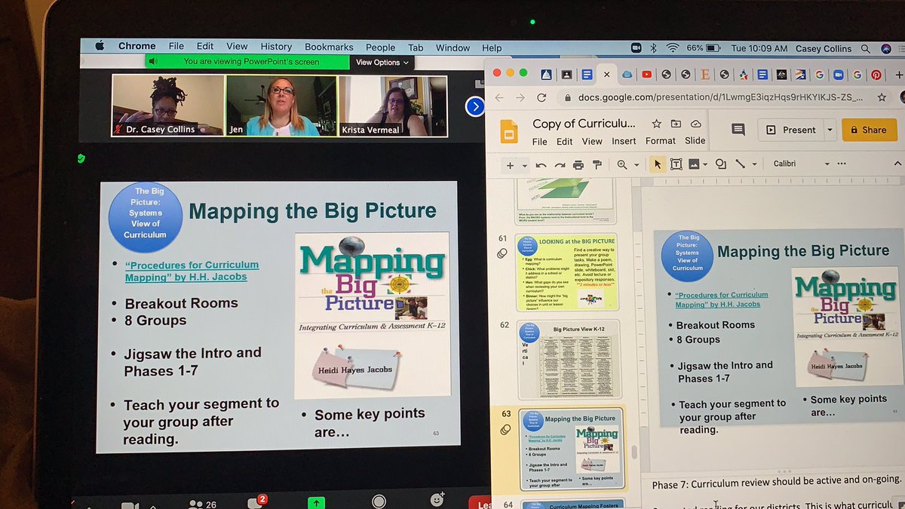
Task: Switch to the Pinterest tab
Action: [876, 75]
